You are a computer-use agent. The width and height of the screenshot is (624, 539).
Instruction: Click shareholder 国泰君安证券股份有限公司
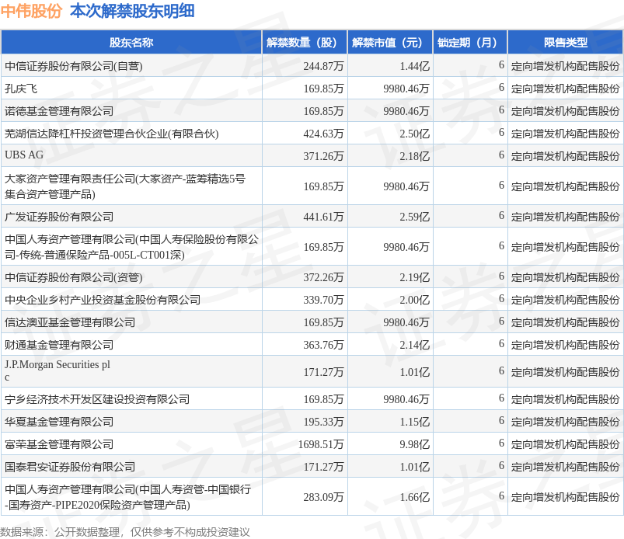pos(70,467)
